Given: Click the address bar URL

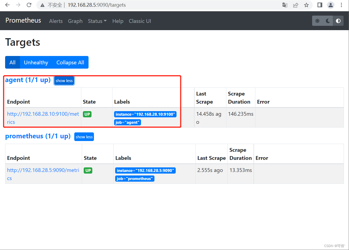Looking at the screenshot, I should pyautogui.click(x=97, y=5).
